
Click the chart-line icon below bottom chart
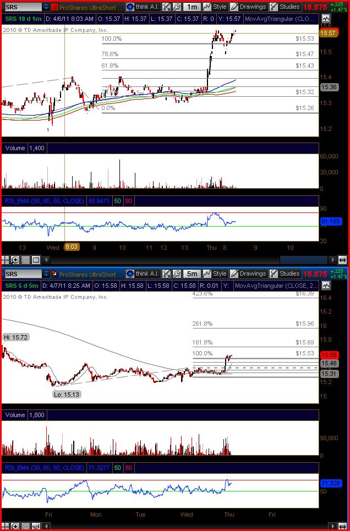click(36, 527)
